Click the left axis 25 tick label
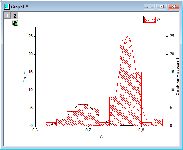Screen dimensions: 183x150 click(30, 36)
